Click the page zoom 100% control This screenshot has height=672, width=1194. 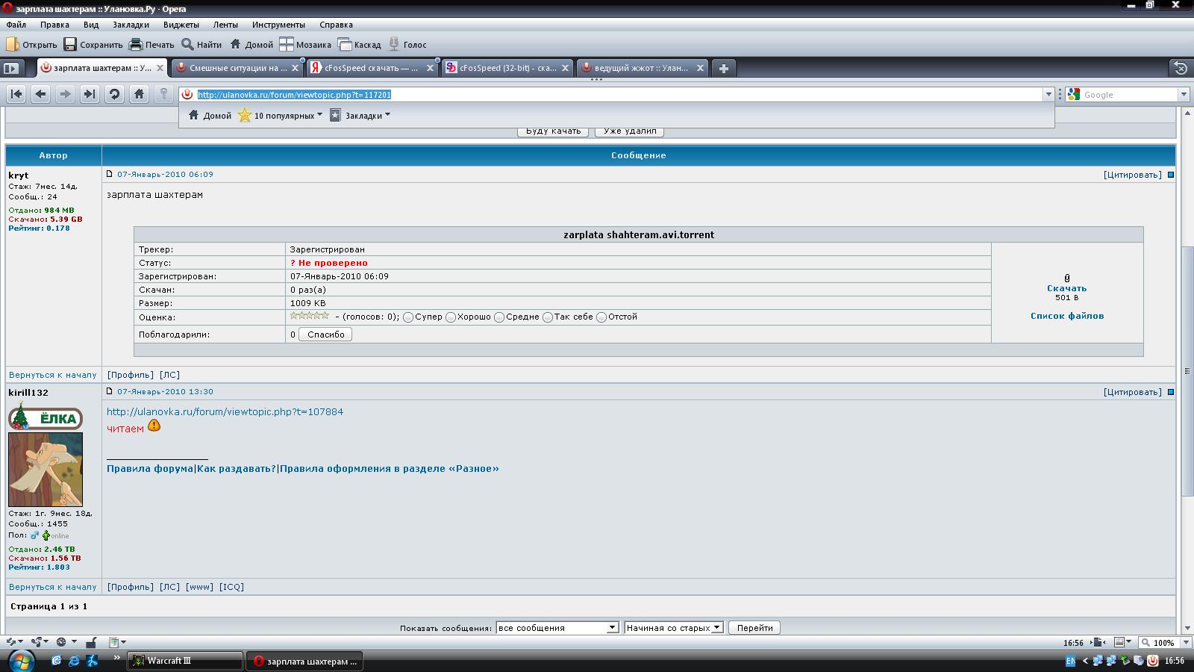point(1159,642)
